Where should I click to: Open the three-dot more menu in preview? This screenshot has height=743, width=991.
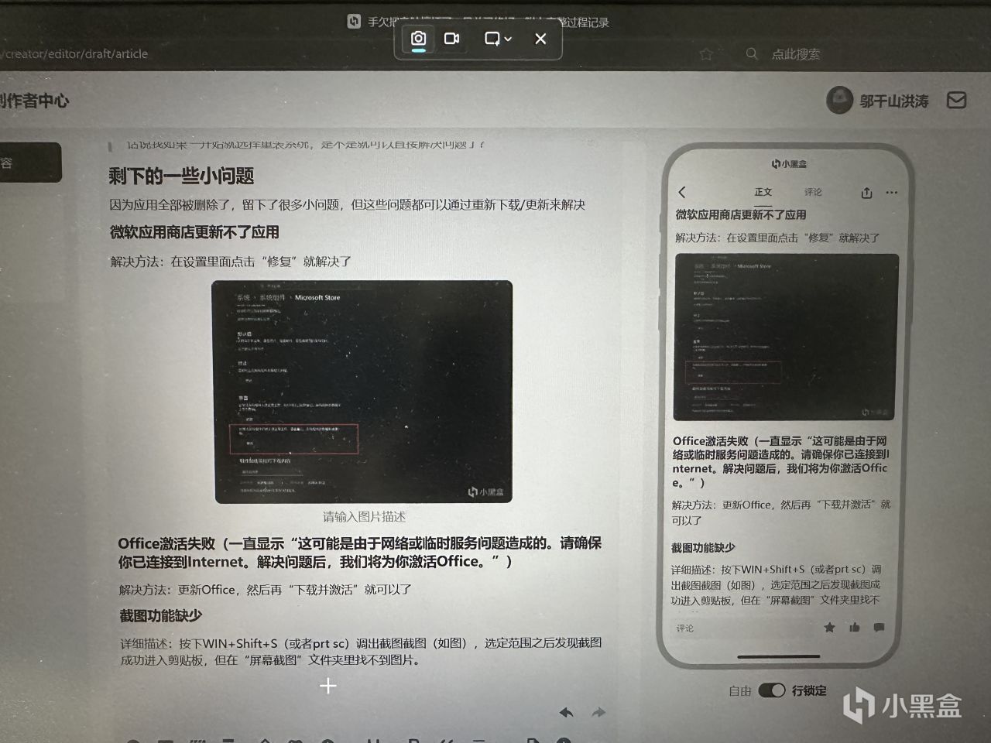pyautogui.click(x=892, y=192)
